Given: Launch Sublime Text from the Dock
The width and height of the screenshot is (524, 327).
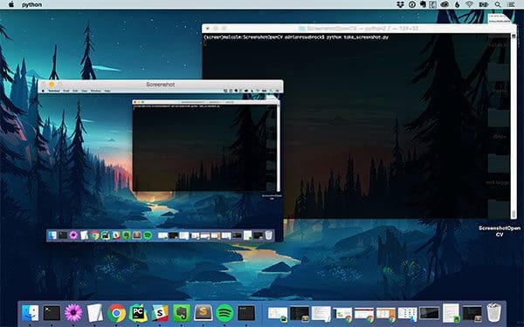Looking at the screenshot, I should [203, 313].
